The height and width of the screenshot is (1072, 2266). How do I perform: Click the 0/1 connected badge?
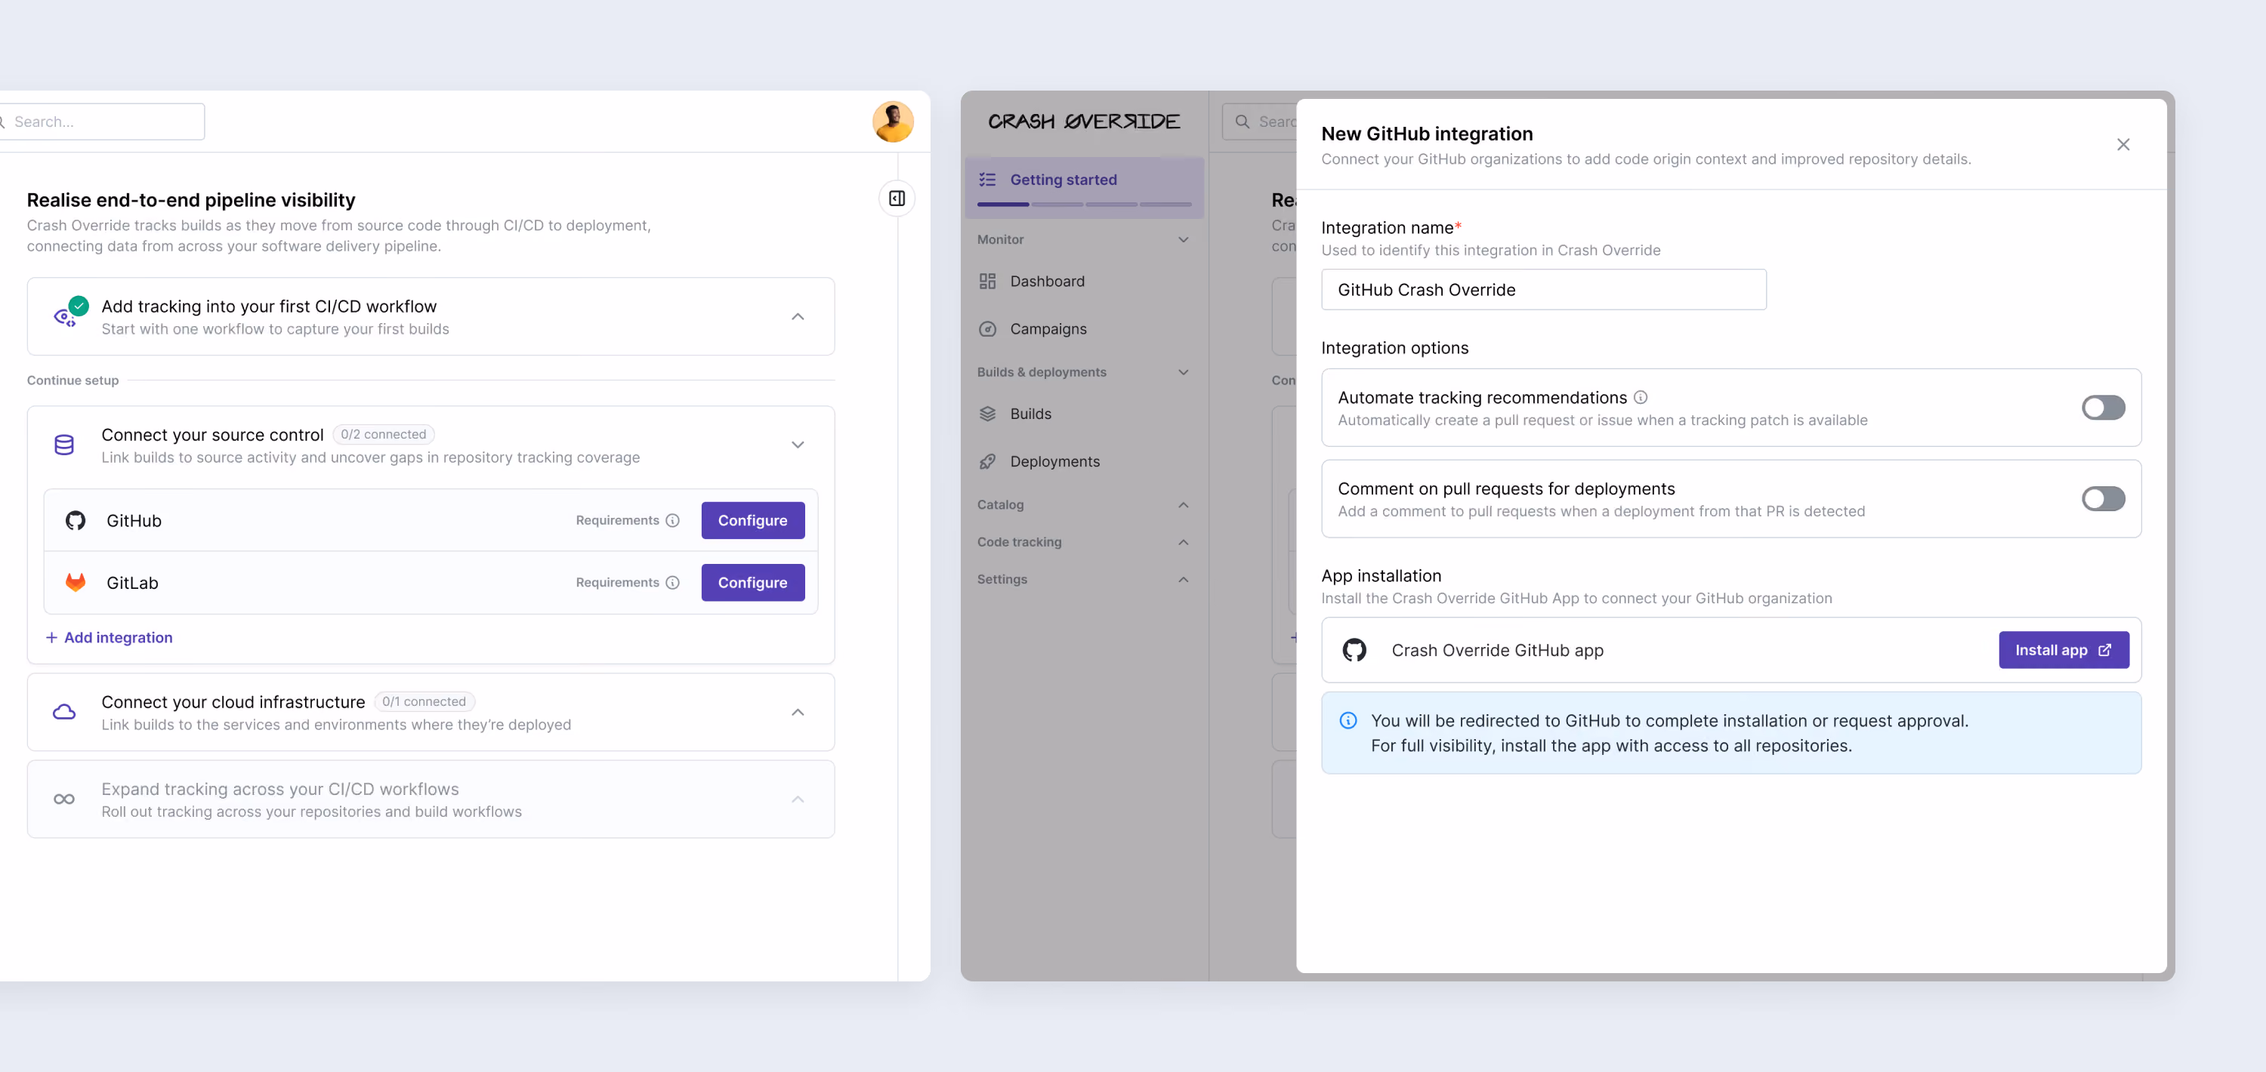coord(424,702)
